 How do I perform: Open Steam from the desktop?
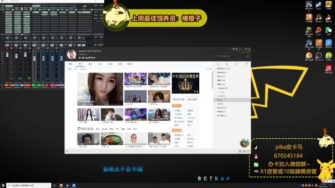pyautogui.click(x=319, y=5)
